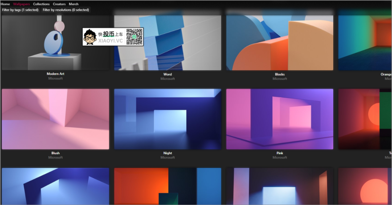Open the red and green wallpaper beside Pink
Image resolution: width=392 pixels, height=205 pixels.
(365, 119)
